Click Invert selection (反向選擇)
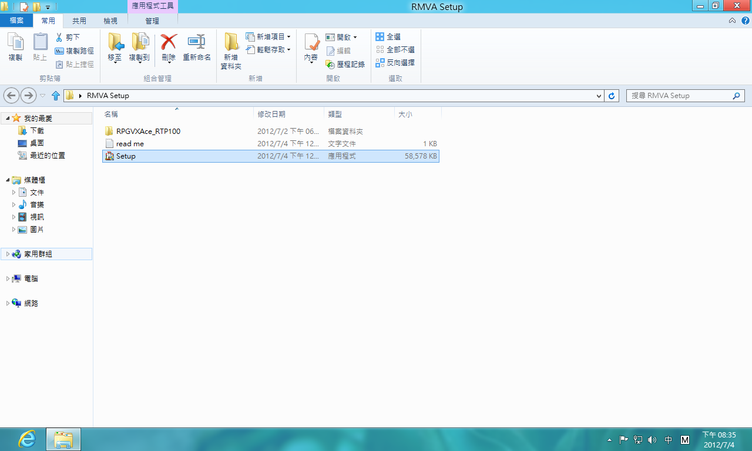This screenshot has height=451, width=752. pos(395,63)
